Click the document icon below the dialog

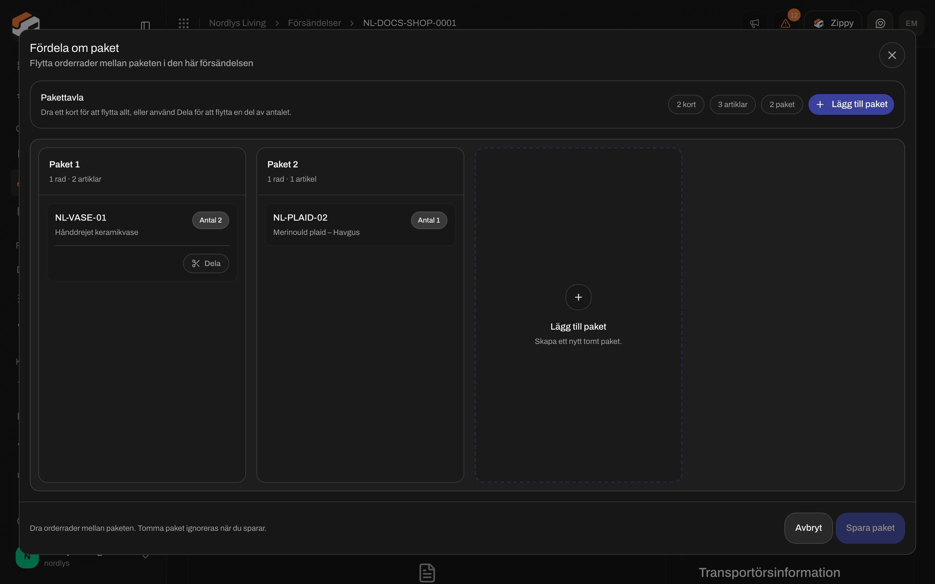427,573
